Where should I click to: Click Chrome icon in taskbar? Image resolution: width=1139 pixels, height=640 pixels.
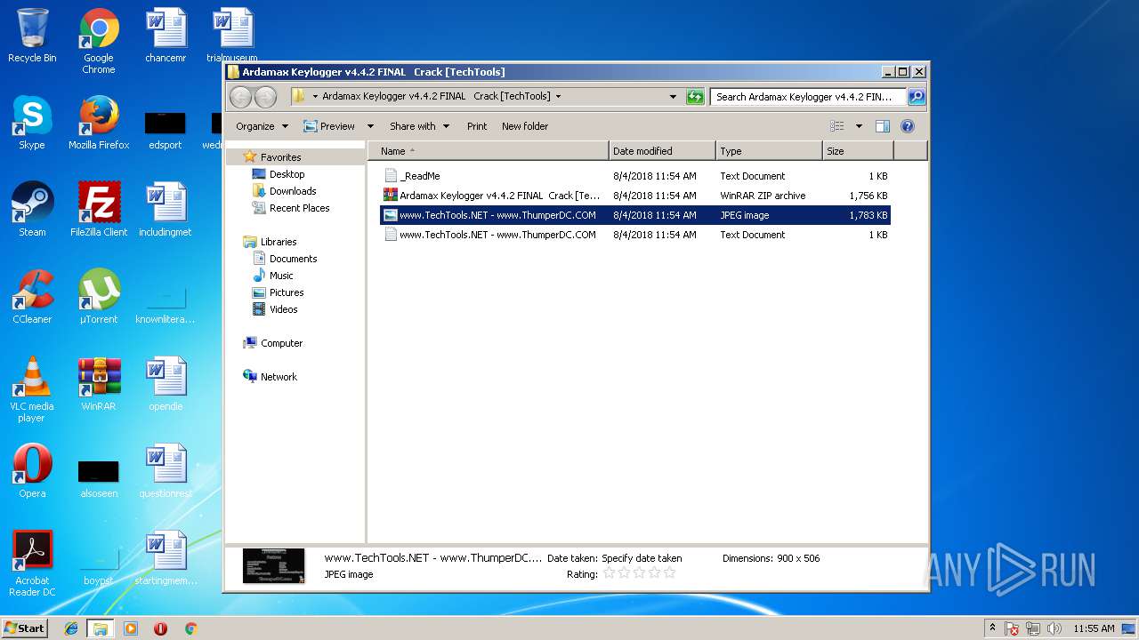click(x=190, y=628)
